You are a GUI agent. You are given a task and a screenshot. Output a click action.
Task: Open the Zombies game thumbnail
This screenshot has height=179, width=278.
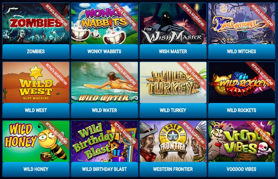[36, 24]
